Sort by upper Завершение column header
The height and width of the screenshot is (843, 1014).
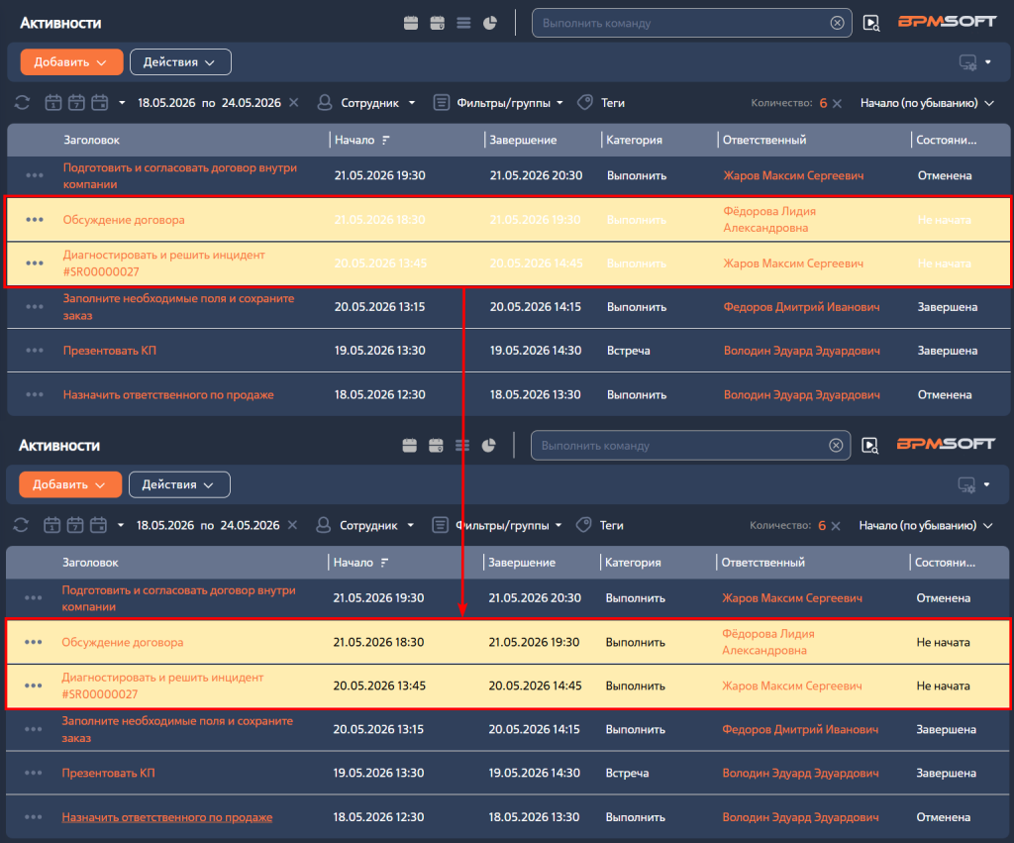coord(523,140)
